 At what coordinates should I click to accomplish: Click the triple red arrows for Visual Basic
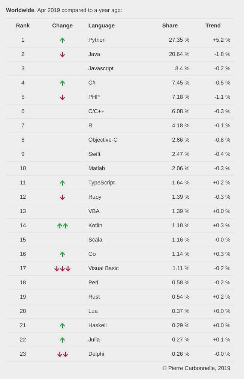(x=62, y=269)
